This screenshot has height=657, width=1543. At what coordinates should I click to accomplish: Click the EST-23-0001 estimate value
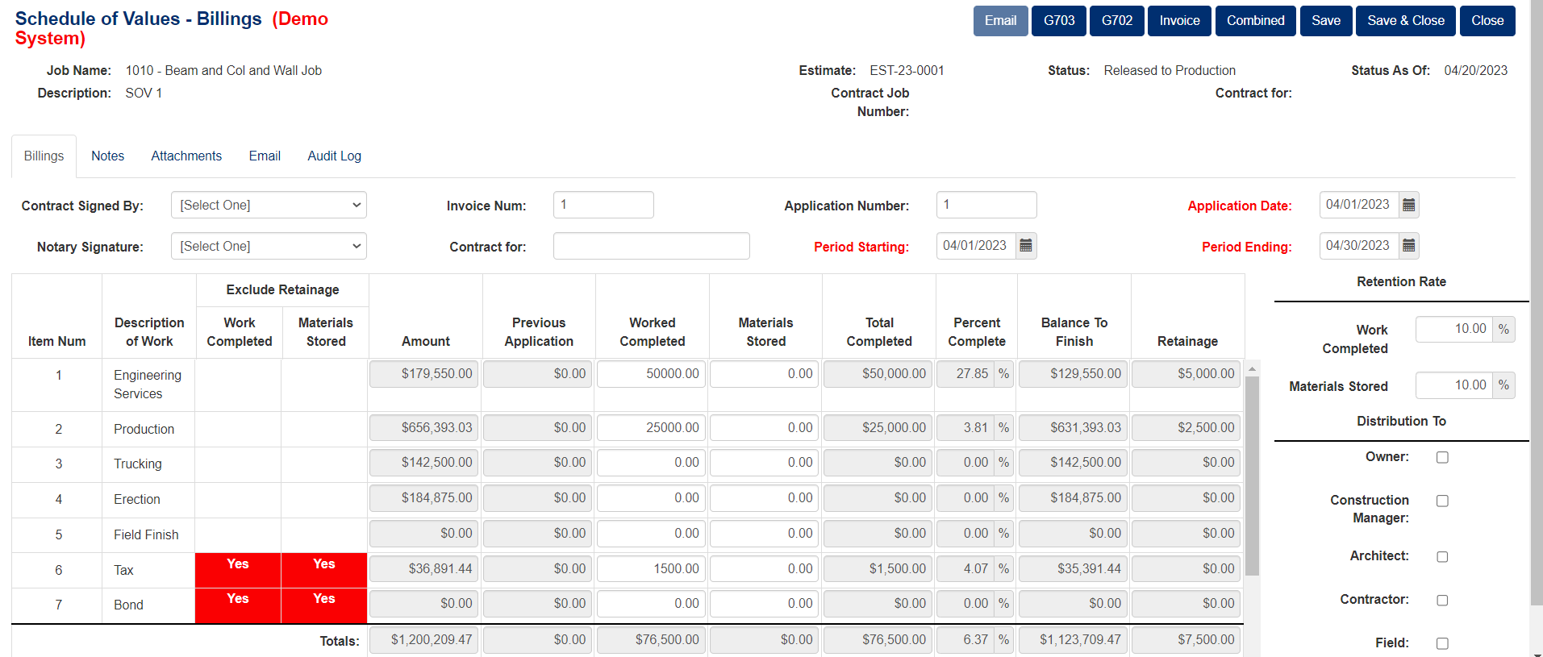(907, 71)
